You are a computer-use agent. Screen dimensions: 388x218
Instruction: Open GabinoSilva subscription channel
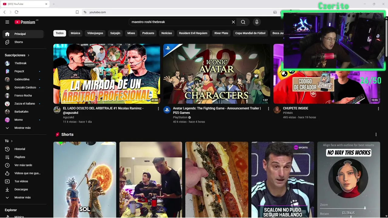point(23,79)
